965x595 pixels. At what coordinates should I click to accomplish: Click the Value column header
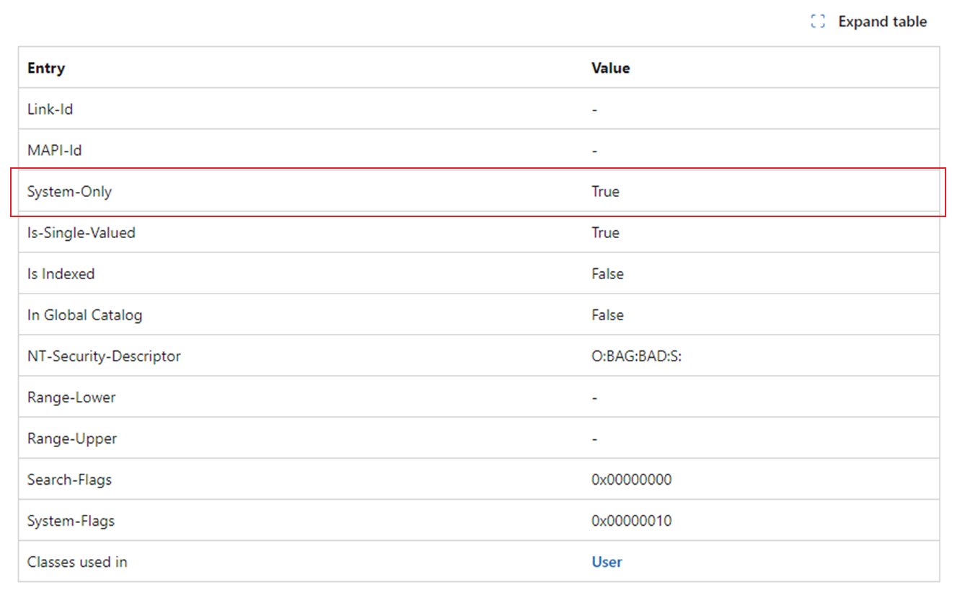click(x=609, y=67)
